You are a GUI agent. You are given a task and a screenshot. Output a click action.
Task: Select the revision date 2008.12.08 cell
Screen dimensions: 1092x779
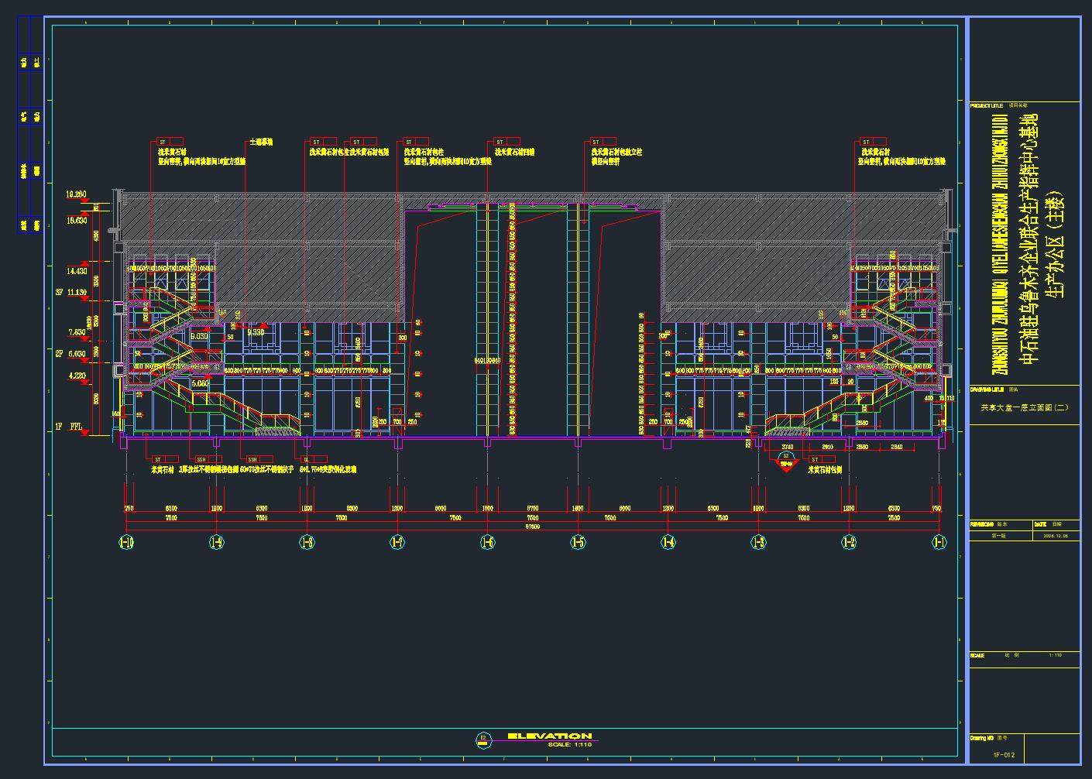pos(1055,535)
